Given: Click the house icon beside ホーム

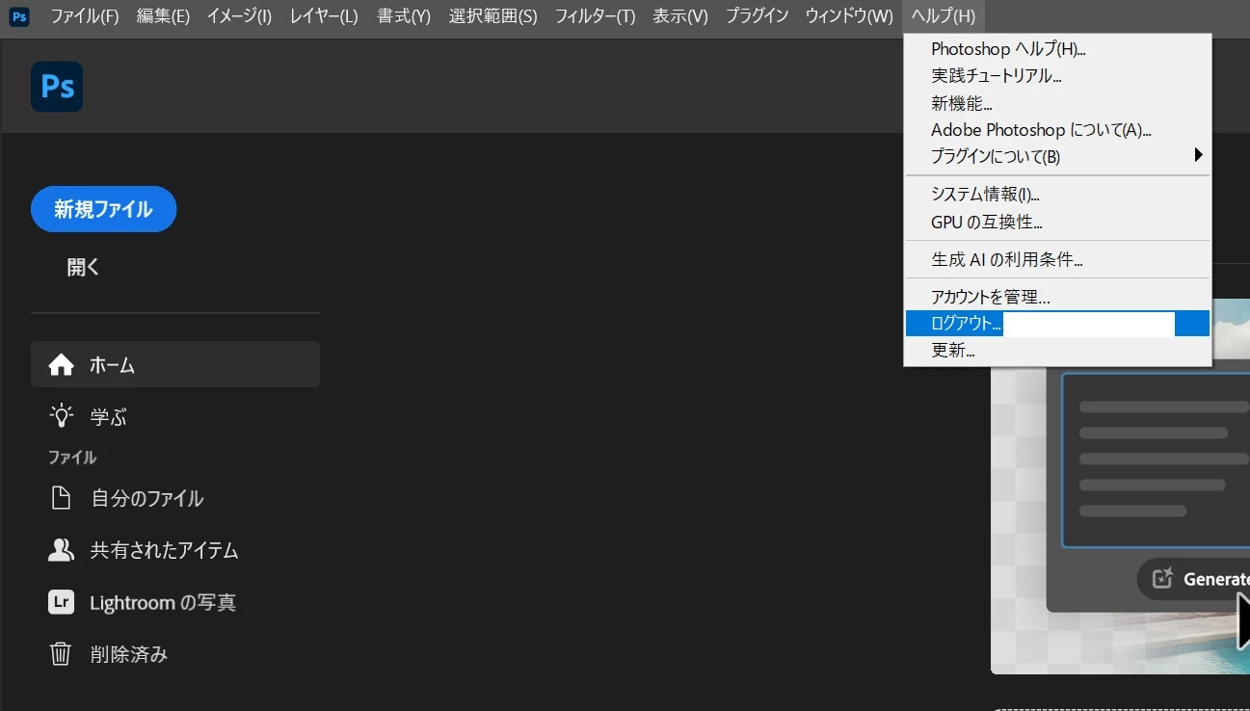Looking at the screenshot, I should point(61,365).
